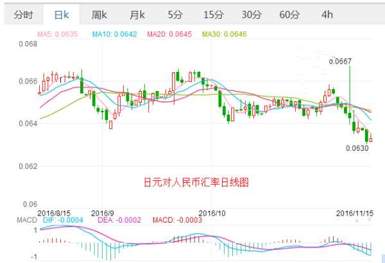Click the 0.06 y-axis value
Image resolution: width=385 pixels, height=263 pixels.
pos(30,204)
